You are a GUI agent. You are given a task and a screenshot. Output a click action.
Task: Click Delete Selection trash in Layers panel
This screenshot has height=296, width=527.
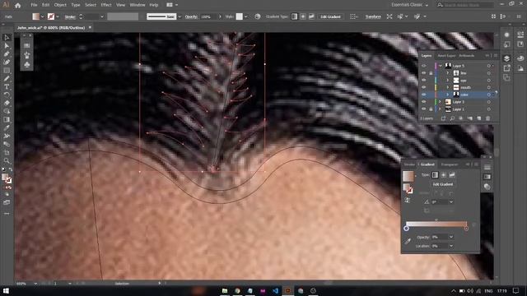(487, 118)
